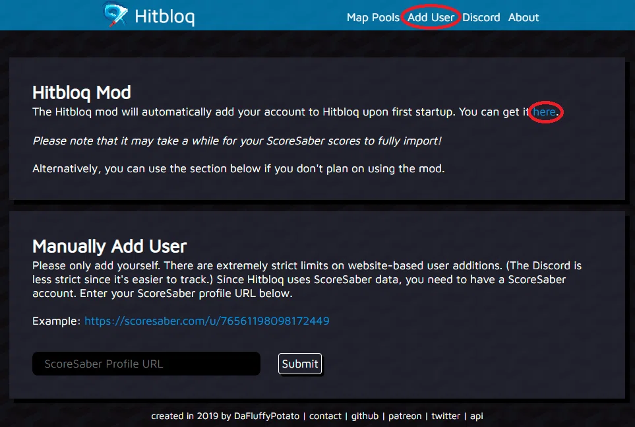Open the example scoresaber.com profile link
635x427 pixels.
pyautogui.click(x=206, y=321)
